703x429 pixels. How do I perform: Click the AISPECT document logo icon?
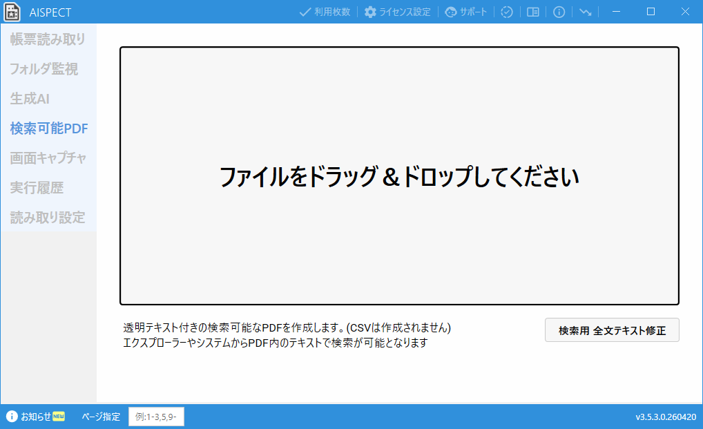tap(13, 12)
